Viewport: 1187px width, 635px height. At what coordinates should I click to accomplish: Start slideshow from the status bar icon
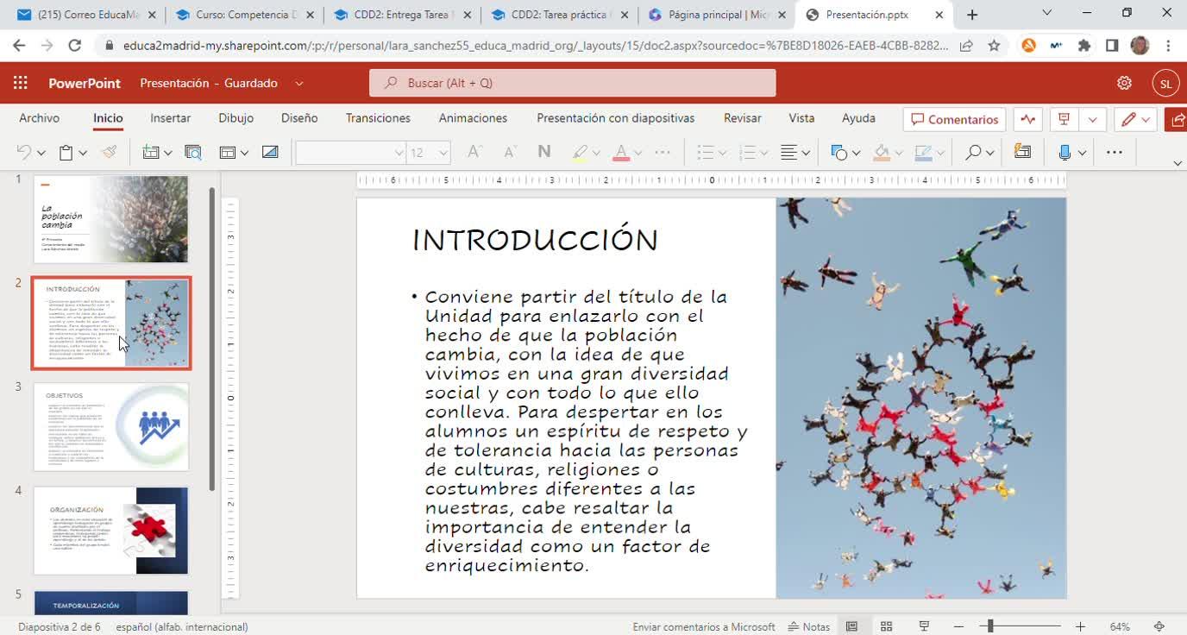point(924,626)
